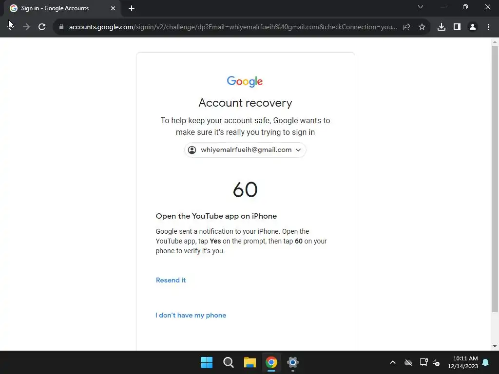
Task: Click the scrollbar down arrow
Action: pyautogui.click(x=495, y=346)
